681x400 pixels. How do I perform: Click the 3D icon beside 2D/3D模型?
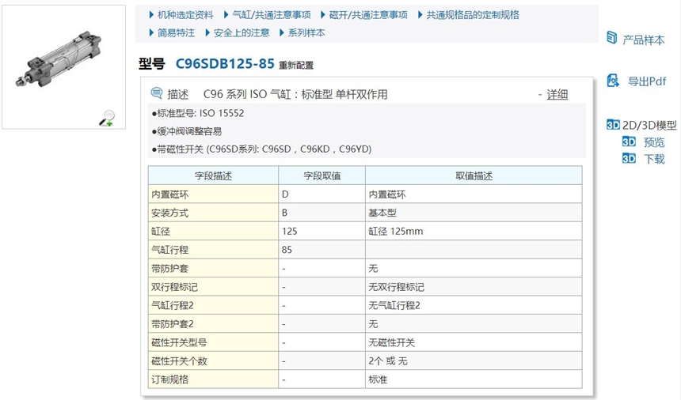[x=612, y=125]
